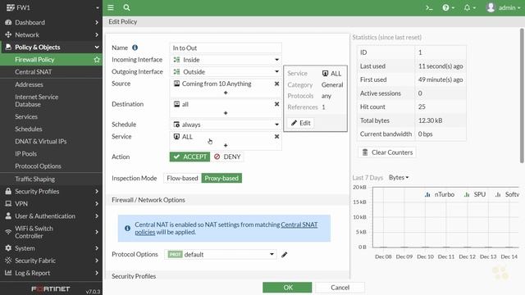Collapse the Policy & Objects menu
525x295 pixels.
[x=51, y=48]
